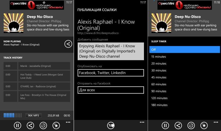The height and width of the screenshot is (131, 221).
Task: Tap the send icon on the link publishing screen
Action: coord(111,125)
